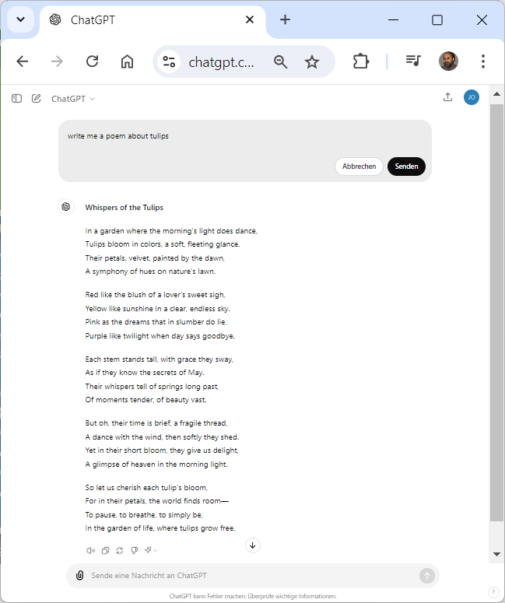The image size is (505, 603).
Task: Regenerate the response with the refresh icon
Action: tap(120, 551)
